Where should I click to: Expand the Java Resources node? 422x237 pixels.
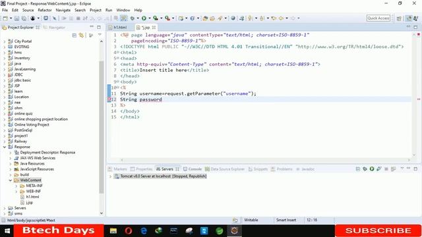point(11,164)
